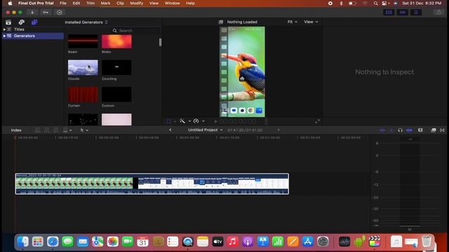Open the Trash in Dock
Screen dimensions: 449x252
[427, 241]
